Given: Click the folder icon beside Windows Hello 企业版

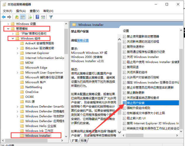Looking at the screenshot, I should [22, 126].
